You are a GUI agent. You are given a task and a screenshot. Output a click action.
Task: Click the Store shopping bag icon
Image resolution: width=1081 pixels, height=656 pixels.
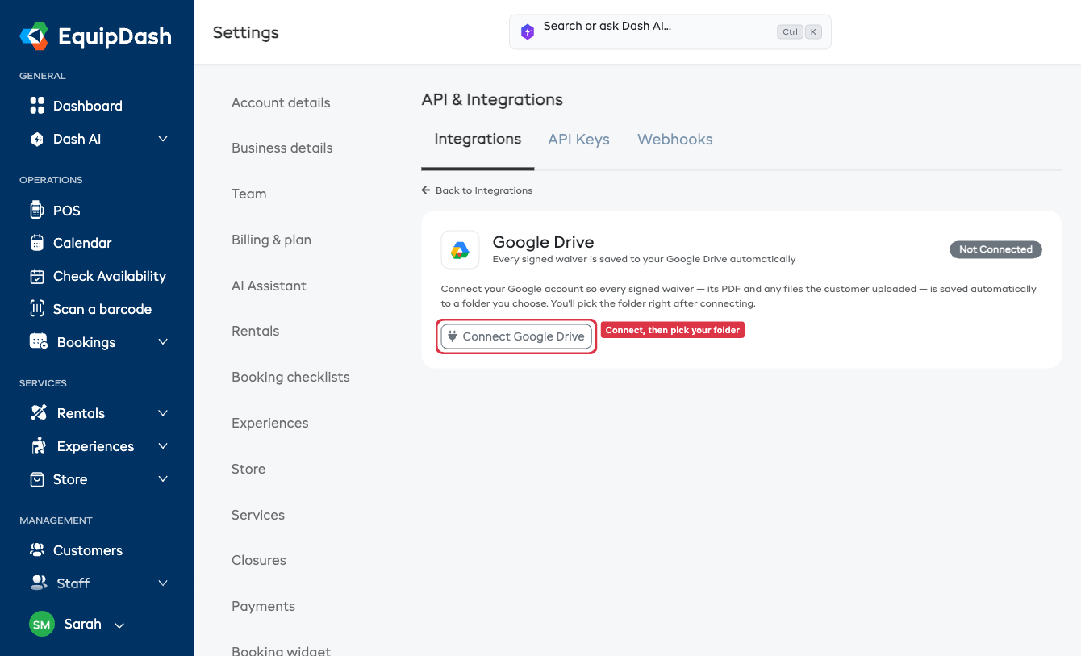(x=37, y=479)
